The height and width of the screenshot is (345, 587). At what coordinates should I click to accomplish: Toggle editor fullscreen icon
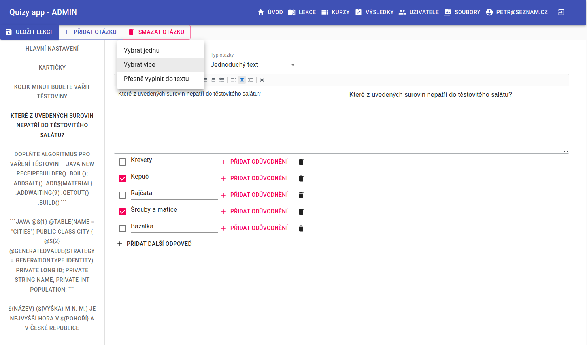pyautogui.click(x=262, y=80)
